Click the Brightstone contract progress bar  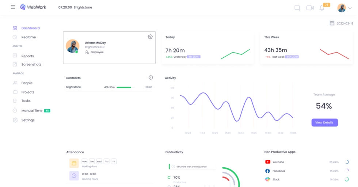coord(126,87)
